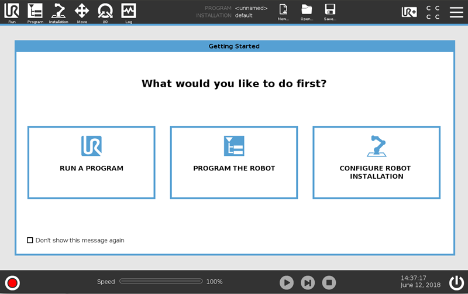Viewport: 468px width, 294px height.
Task: Open the Program tab icon
Action: point(35,12)
